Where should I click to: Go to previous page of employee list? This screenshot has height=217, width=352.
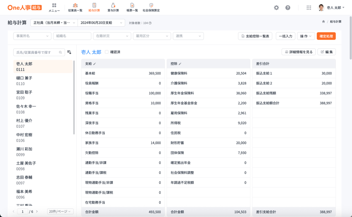[x=13, y=211]
